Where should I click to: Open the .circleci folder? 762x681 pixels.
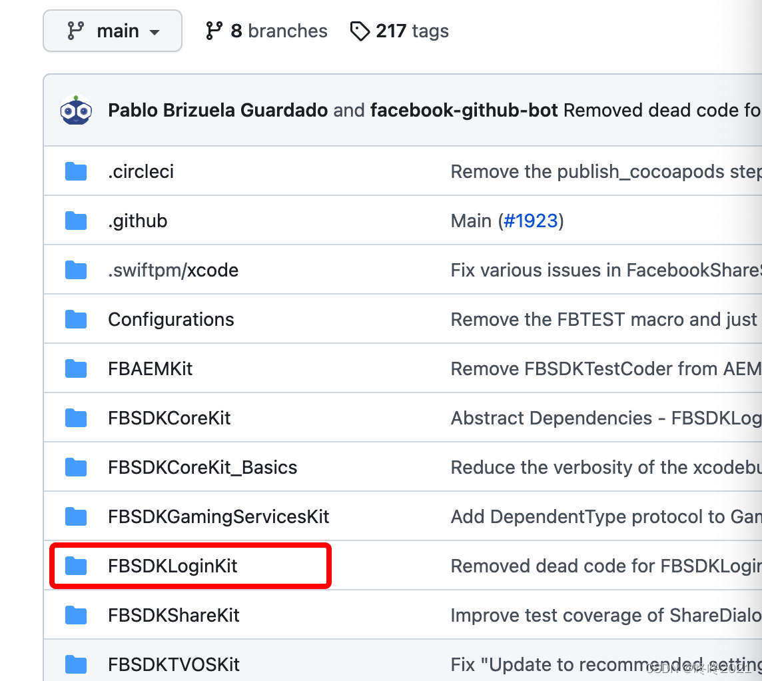[141, 172]
